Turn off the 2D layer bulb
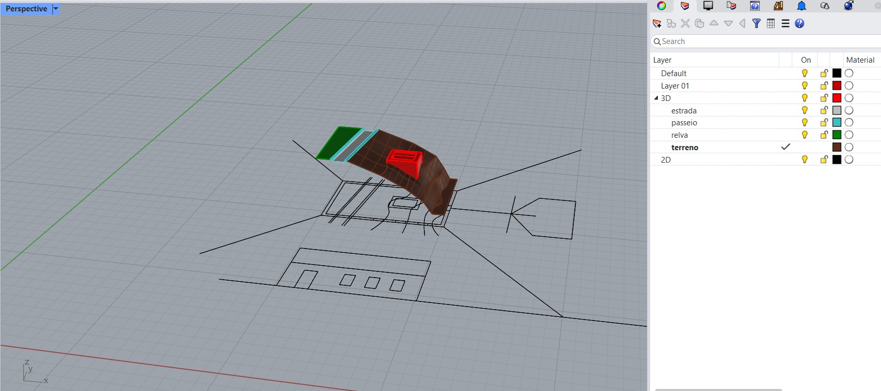 (805, 160)
